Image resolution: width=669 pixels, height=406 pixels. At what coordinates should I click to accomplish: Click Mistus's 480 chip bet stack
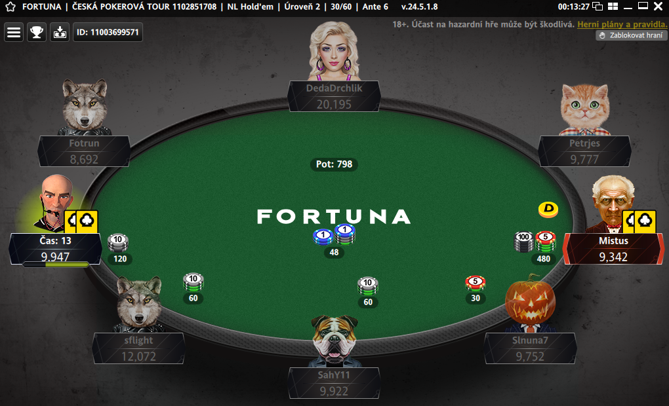point(535,248)
